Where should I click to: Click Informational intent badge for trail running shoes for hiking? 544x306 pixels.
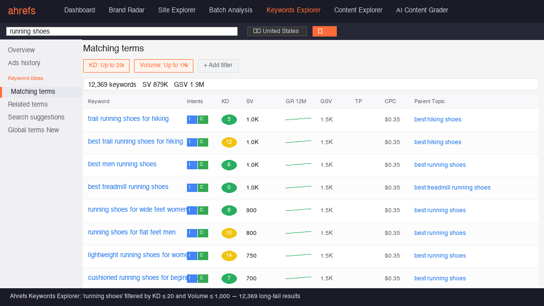coord(192,119)
